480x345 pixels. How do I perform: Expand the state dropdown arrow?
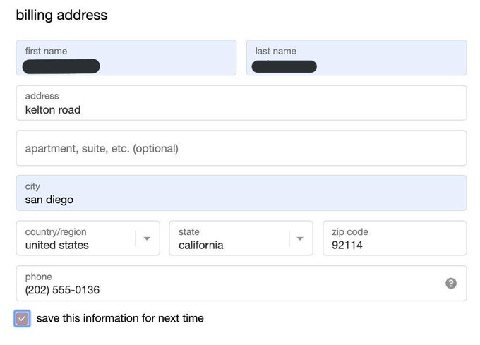click(x=300, y=238)
